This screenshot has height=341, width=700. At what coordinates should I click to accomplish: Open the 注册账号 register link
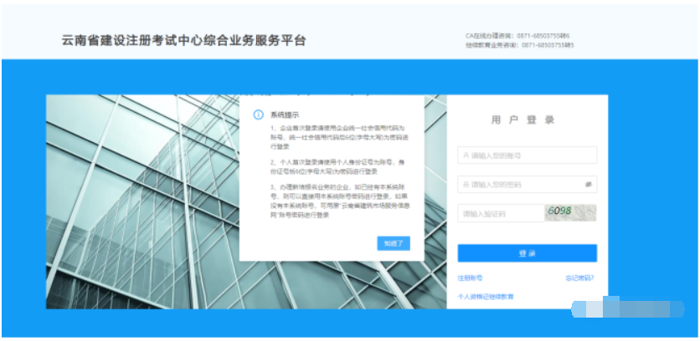pos(470,277)
